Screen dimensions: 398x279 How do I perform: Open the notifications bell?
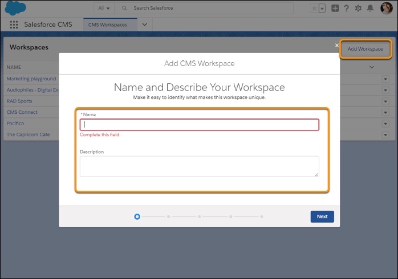(x=370, y=9)
